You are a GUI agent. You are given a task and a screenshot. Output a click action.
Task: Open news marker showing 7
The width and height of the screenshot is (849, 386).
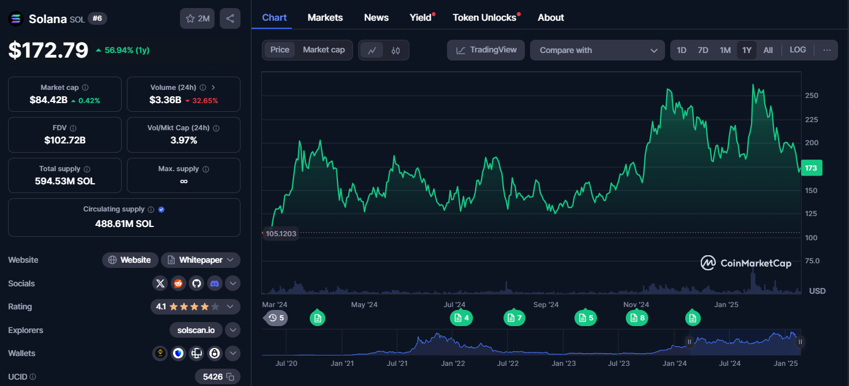(x=514, y=317)
